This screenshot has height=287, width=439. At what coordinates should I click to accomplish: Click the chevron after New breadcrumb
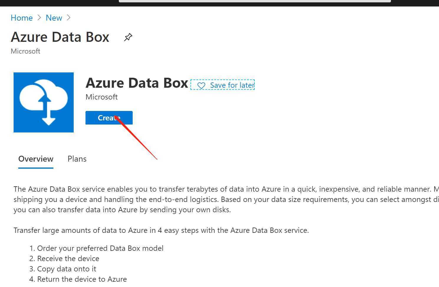coord(69,18)
